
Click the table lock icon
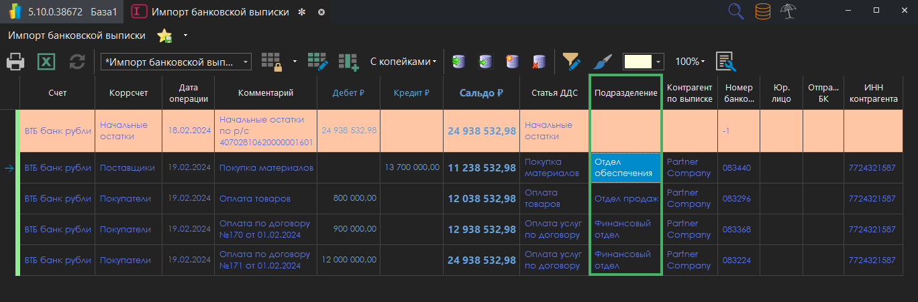tap(272, 62)
